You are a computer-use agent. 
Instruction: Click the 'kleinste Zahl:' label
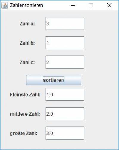click(25, 95)
